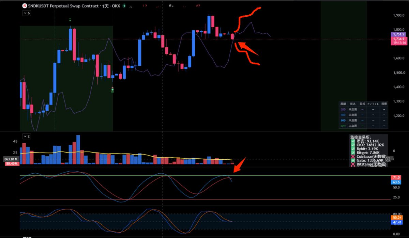The width and height of the screenshot is (409, 238).
Task: Click the SNDK symbol logo icon
Action: coord(25,6)
